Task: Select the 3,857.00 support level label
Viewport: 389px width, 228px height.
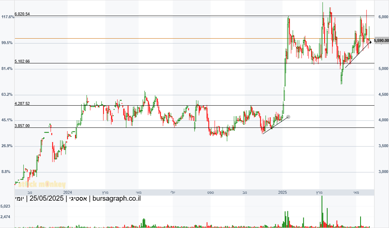Action: coord(22,126)
